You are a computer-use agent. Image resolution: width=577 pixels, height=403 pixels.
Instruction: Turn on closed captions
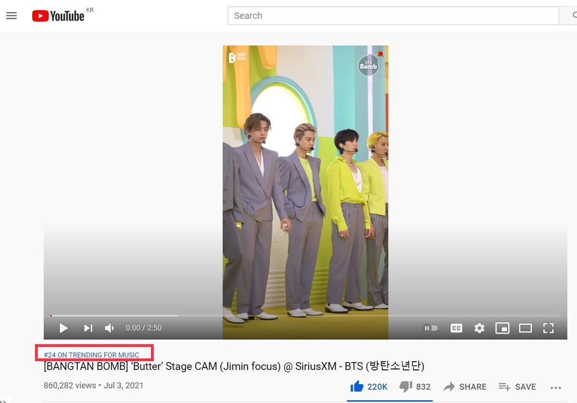(x=456, y=328)
